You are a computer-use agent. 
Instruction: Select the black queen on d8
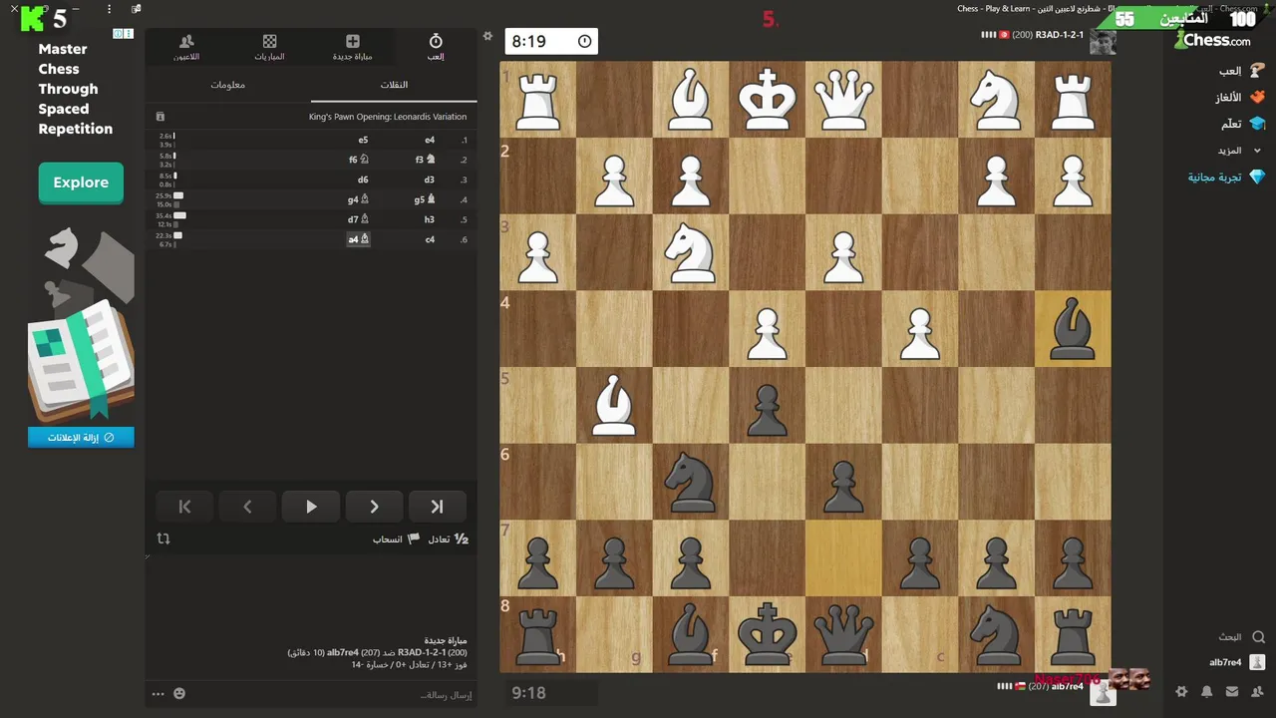(x=843, y=634)
